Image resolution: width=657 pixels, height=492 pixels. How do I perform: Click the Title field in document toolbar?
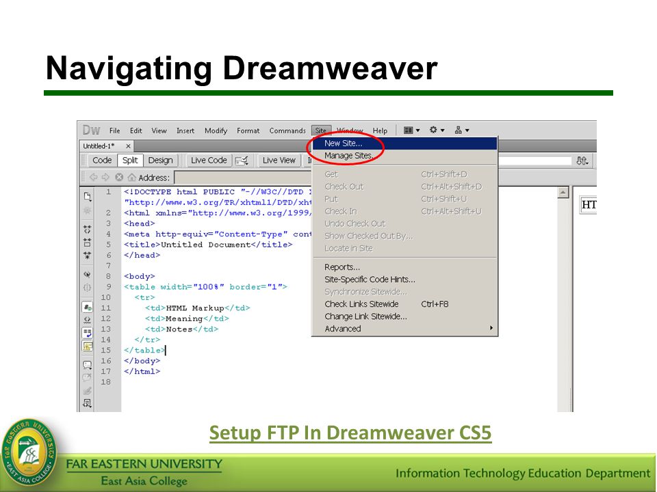click(x=535, y=161)
